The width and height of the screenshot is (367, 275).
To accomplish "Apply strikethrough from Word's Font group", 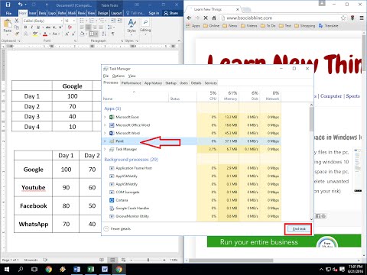I will (48, 27).
